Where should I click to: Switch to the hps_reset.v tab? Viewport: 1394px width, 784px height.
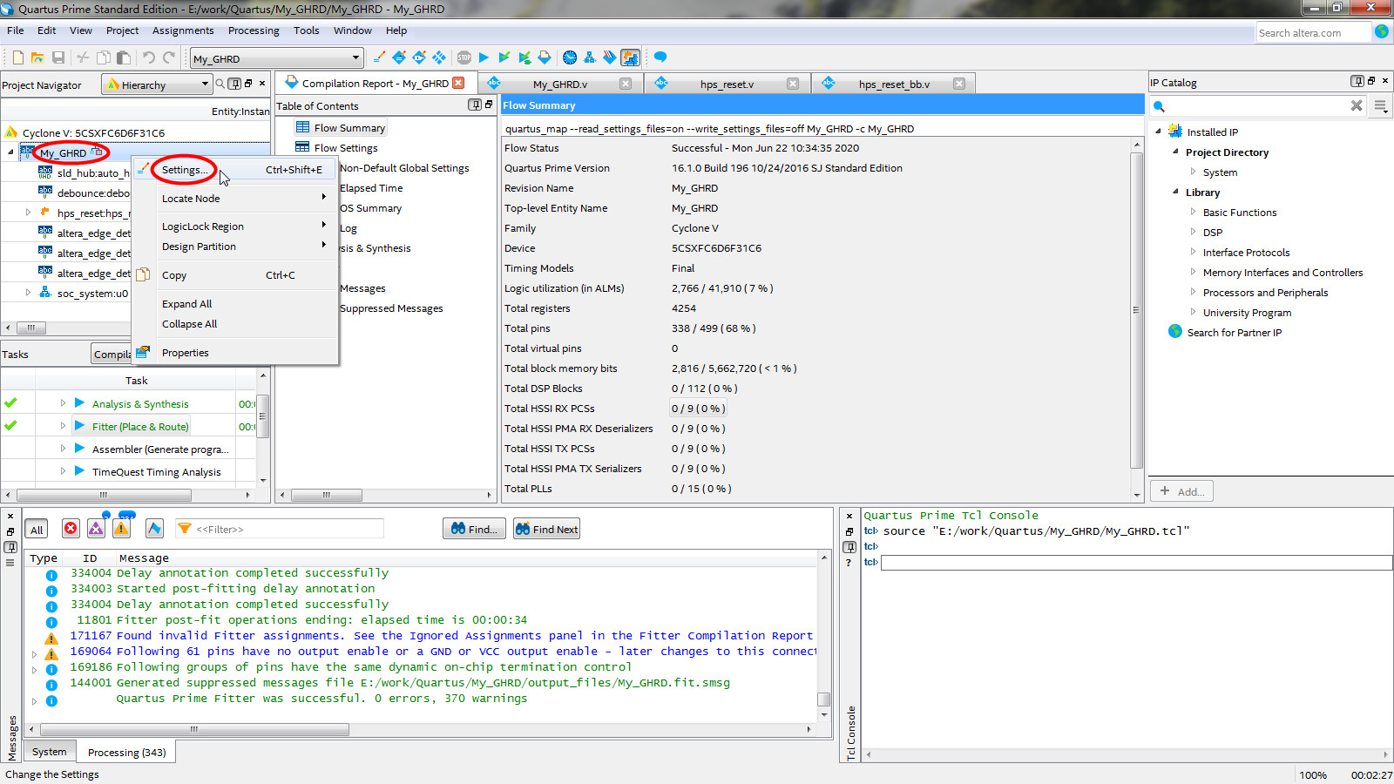(x=727, y=84)
